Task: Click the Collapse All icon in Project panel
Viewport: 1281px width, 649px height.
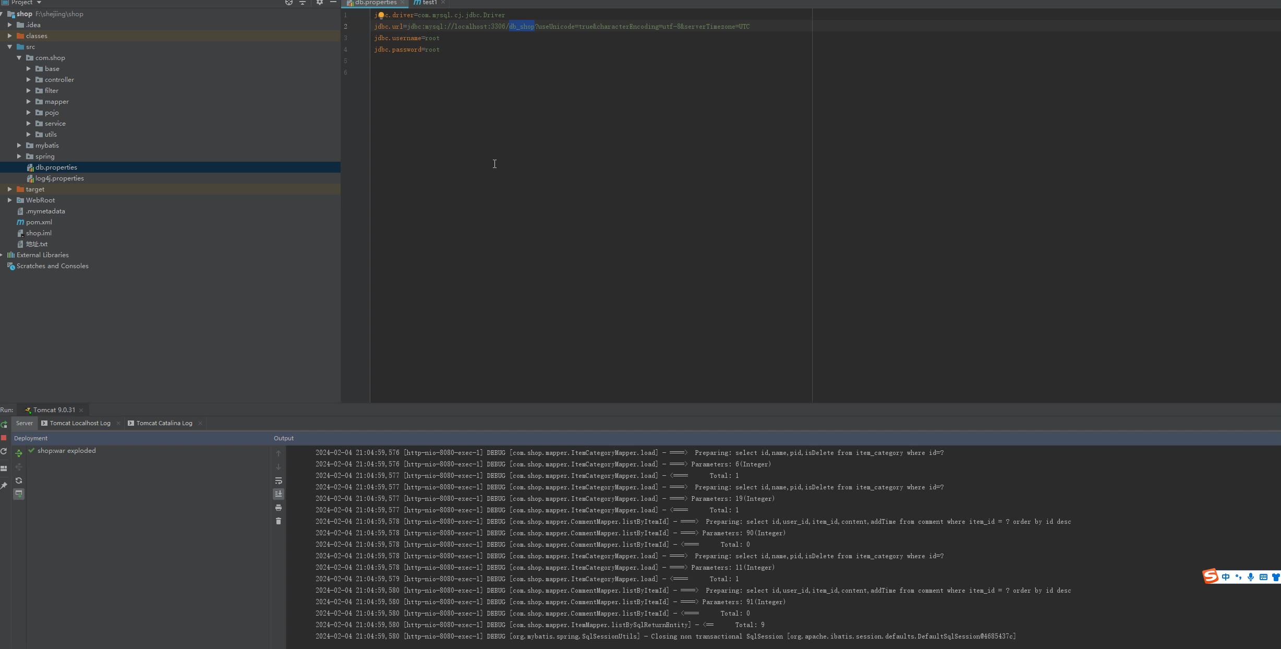Action: 303,3
